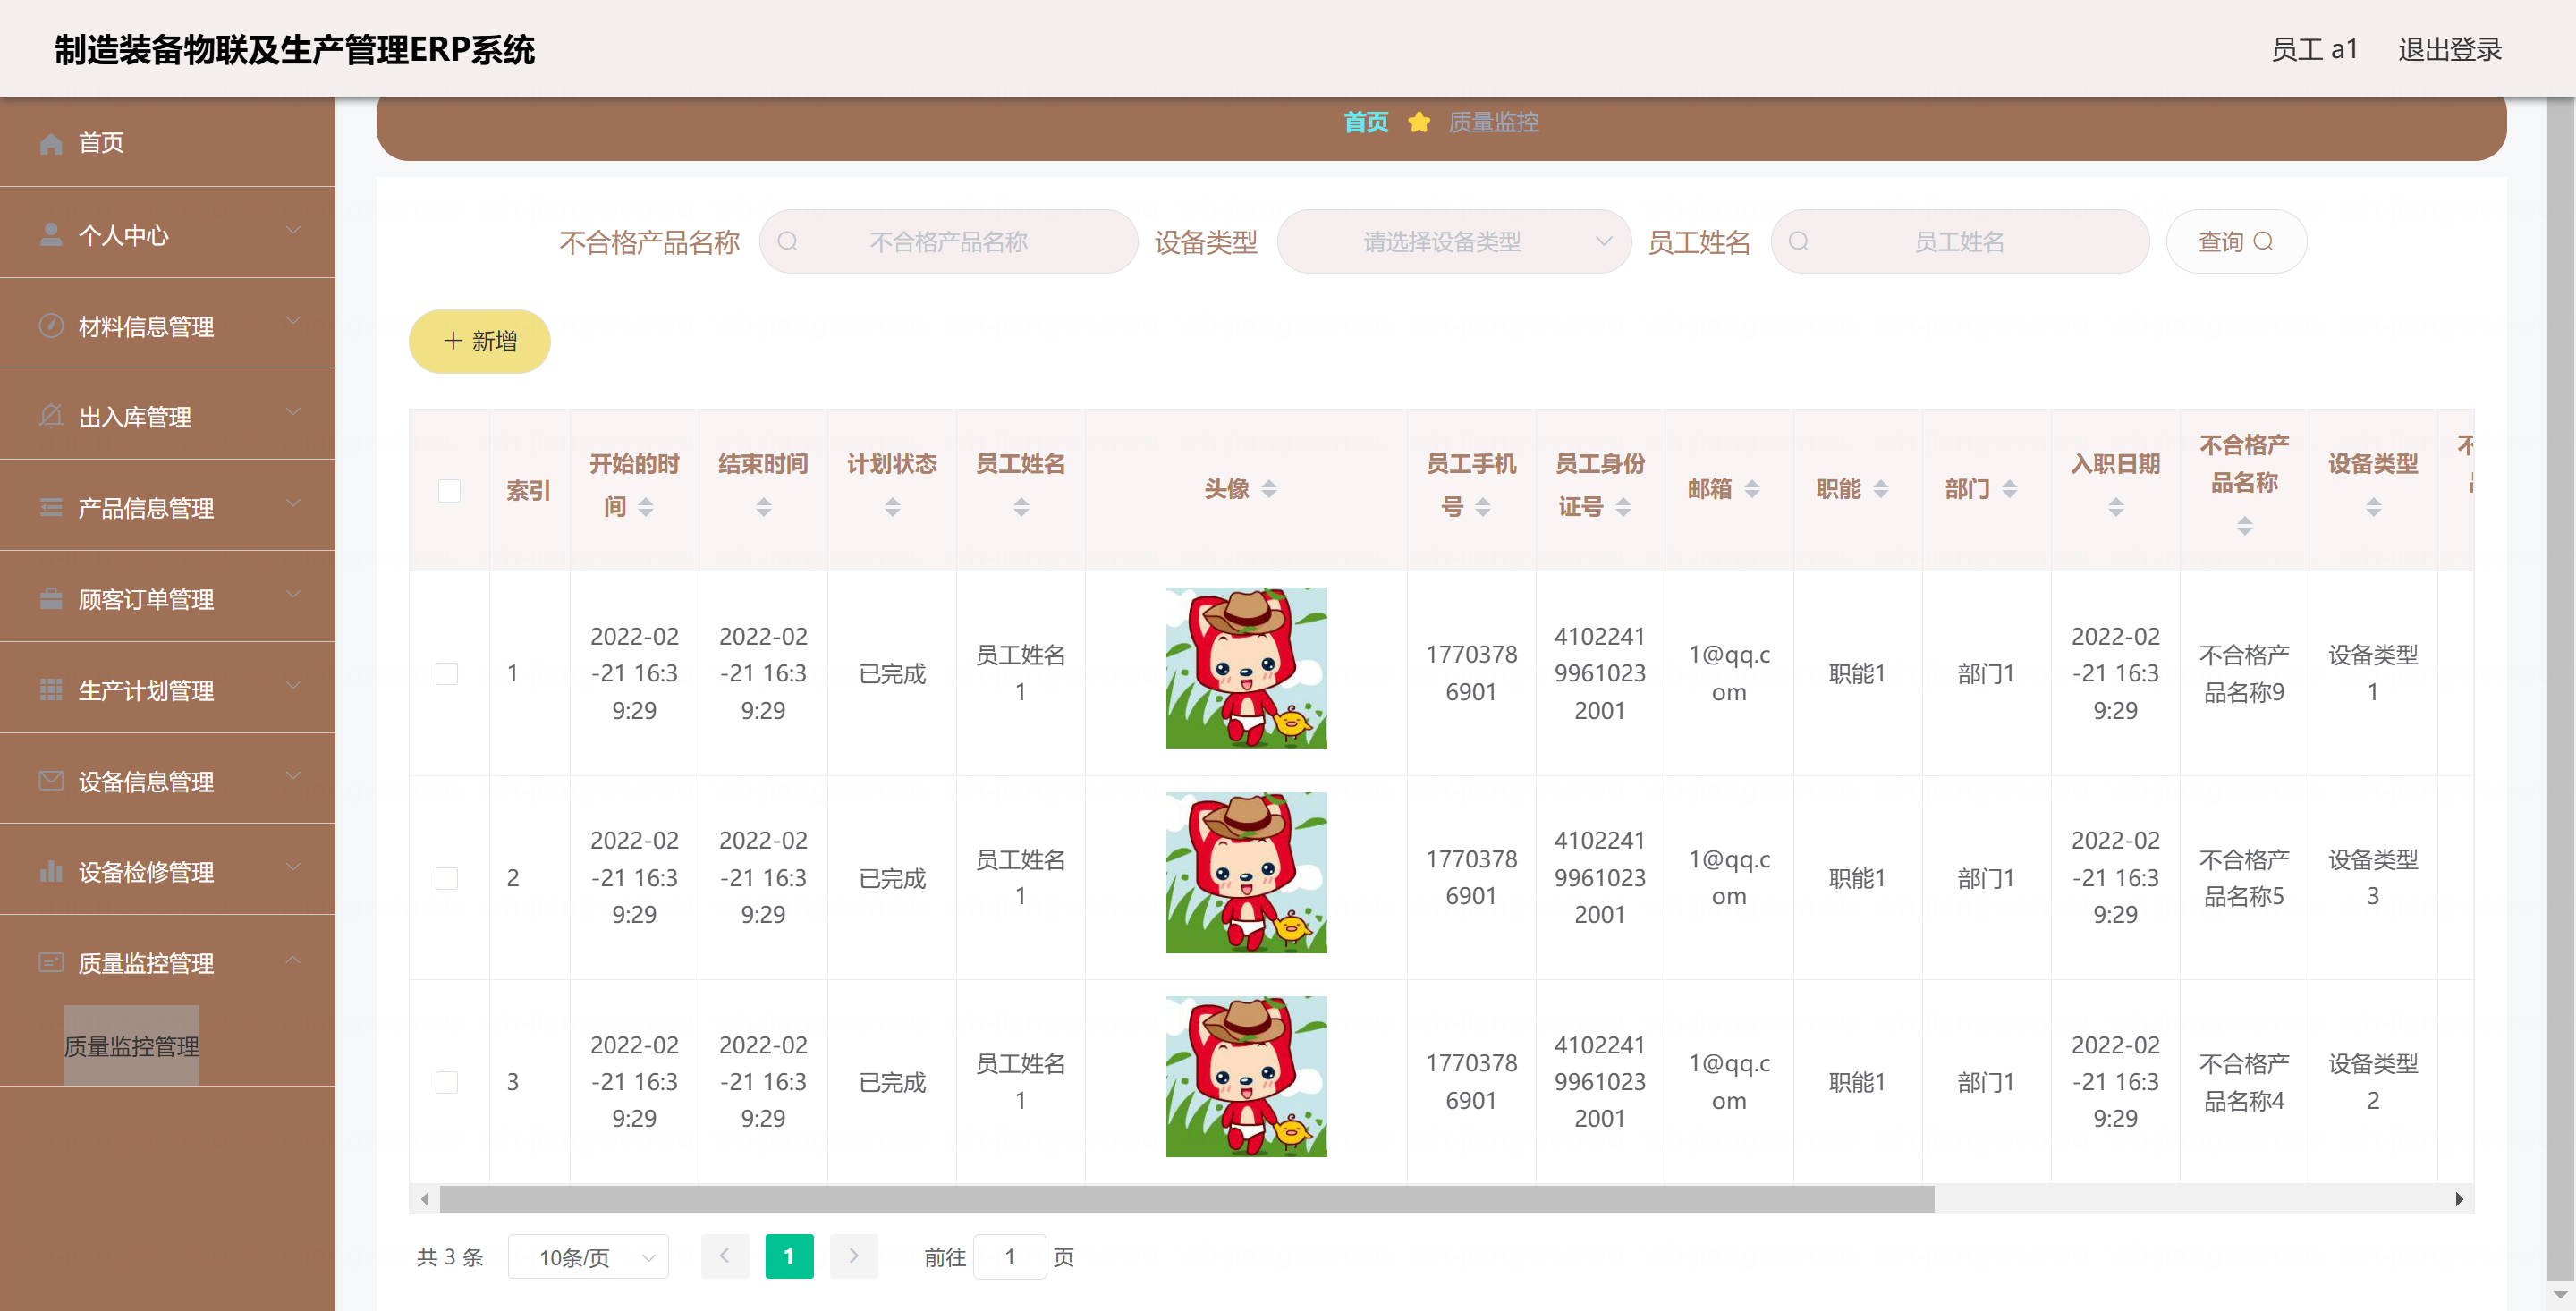Sort by 职能 column arrows
The image size is (2576, 1311).
coord(1881,488)
